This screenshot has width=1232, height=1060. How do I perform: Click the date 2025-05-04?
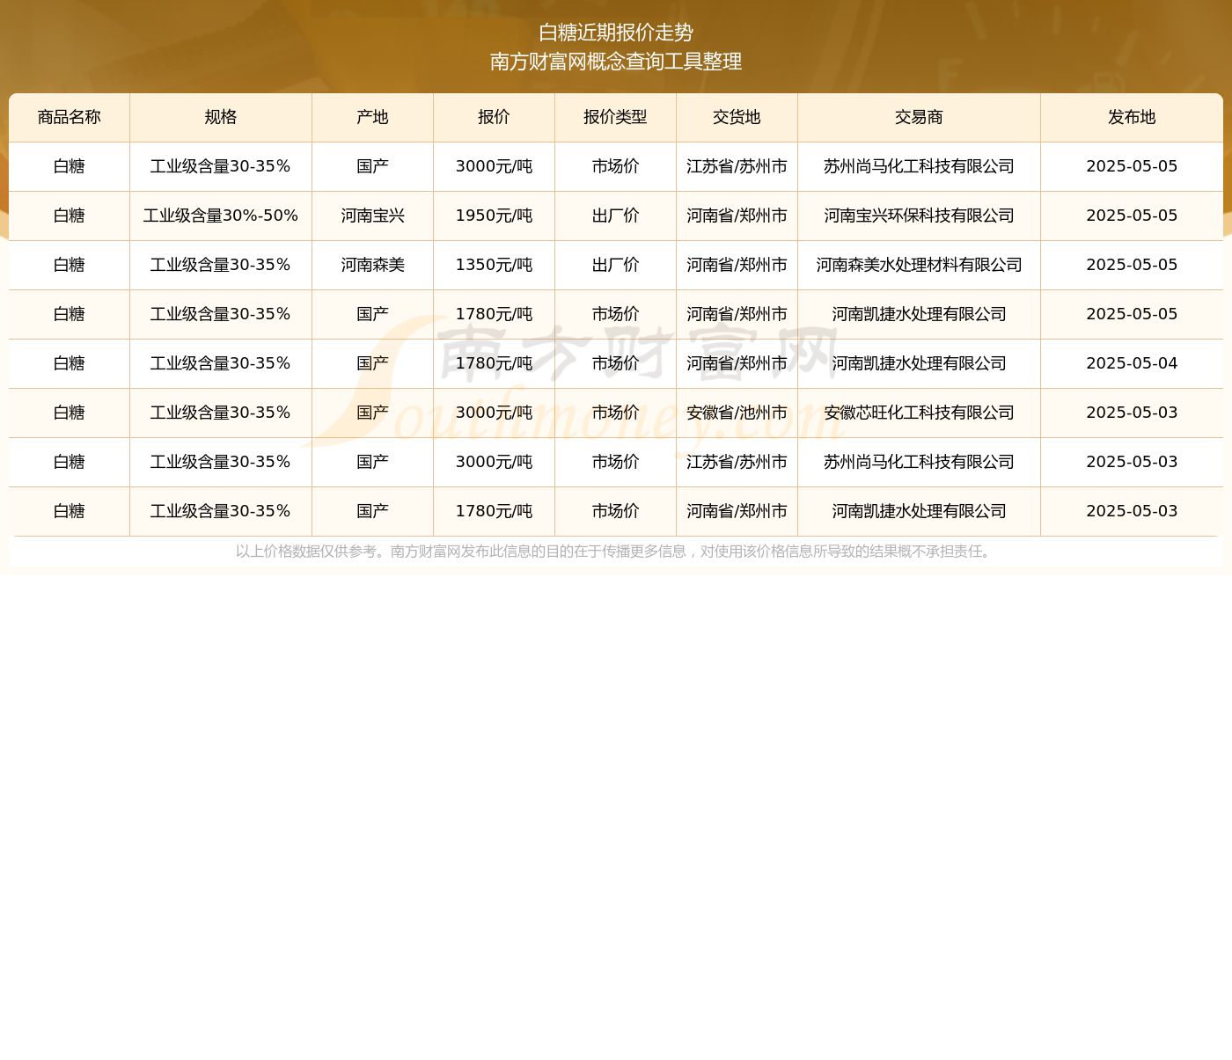(1132, 364)
